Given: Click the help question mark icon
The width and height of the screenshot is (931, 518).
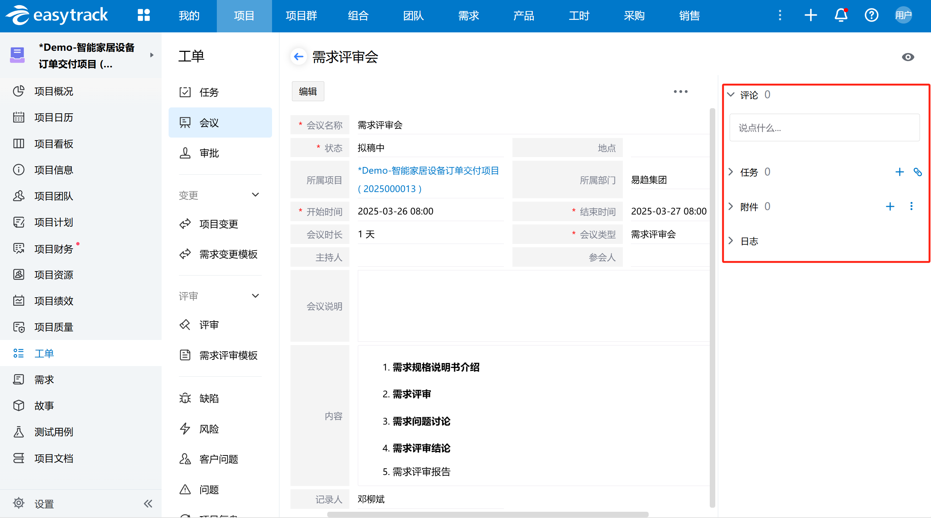Looking at the screenshot, I should click(871, 15).
